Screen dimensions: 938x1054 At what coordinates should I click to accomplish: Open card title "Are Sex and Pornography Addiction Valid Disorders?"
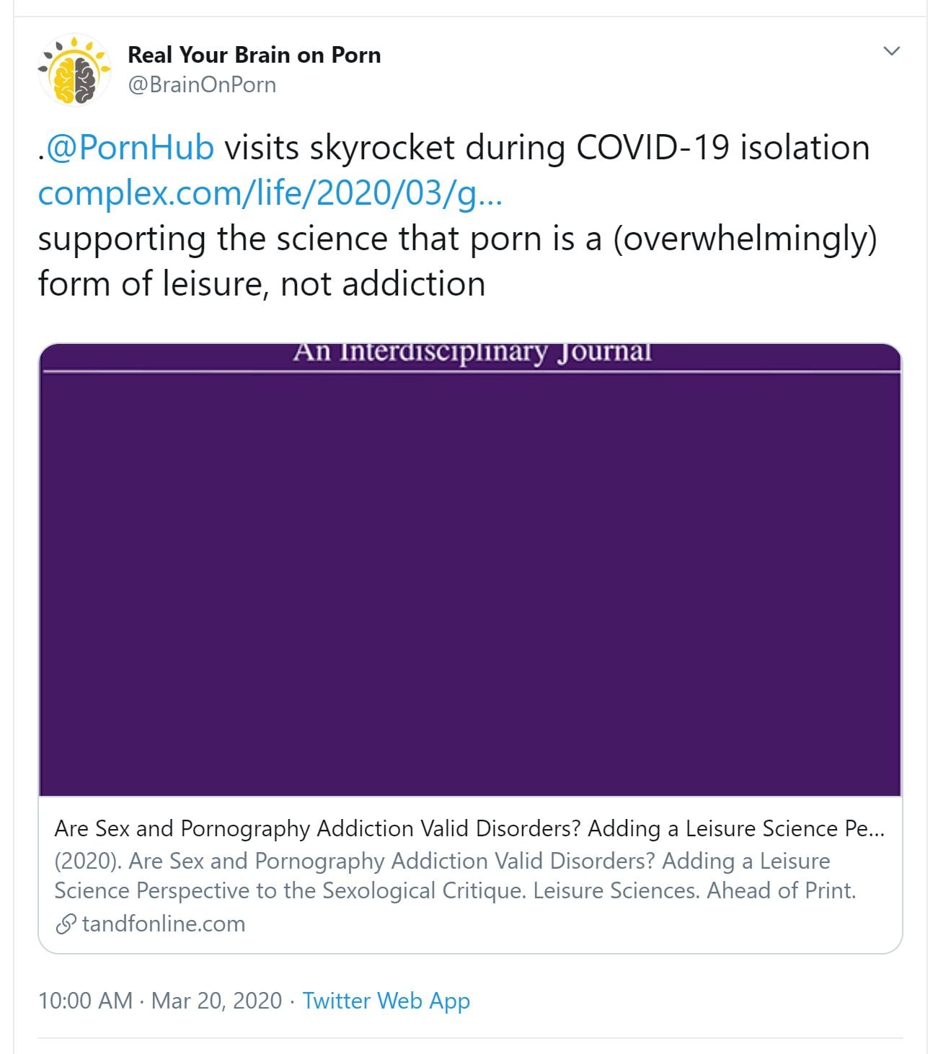tap(469, 828)
